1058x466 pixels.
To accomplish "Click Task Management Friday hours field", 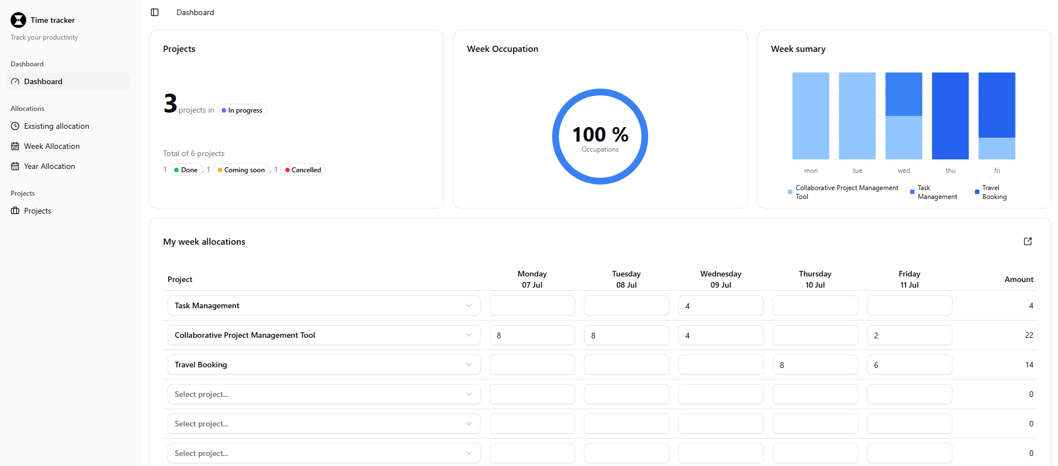I will point(909,305).
